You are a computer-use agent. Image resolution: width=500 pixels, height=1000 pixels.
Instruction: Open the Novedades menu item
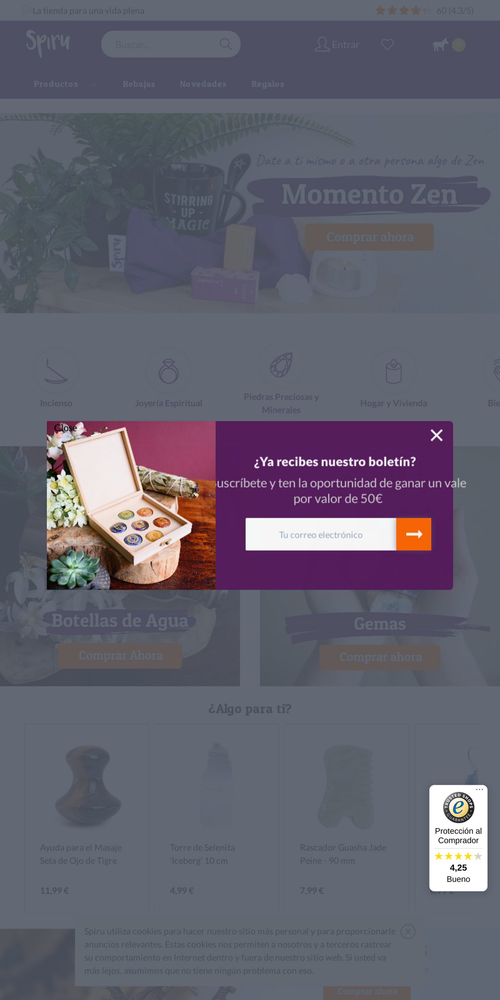pyautogui.click(x=203, y=84)
